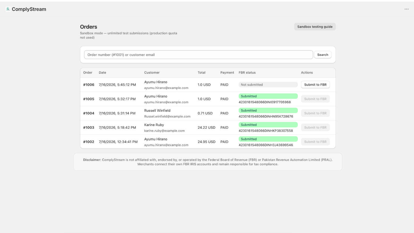Click the disabled Submit to FBR for #1003
Image resolution: width=414 pixels, height=233 pixels.
315,127
